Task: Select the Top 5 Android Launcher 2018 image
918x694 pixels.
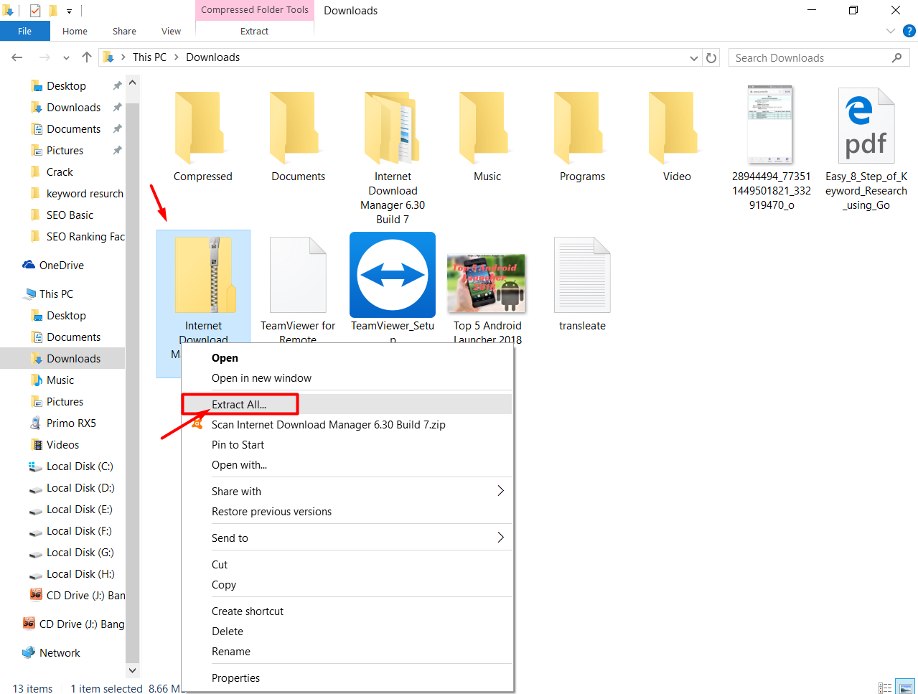Action: 487,283
